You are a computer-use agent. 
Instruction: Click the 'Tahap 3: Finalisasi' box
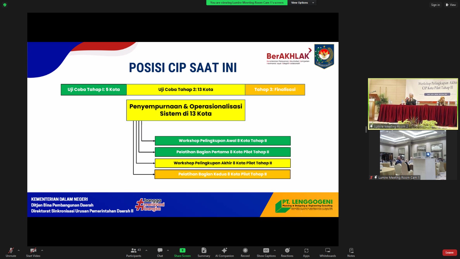click(275, 89)
